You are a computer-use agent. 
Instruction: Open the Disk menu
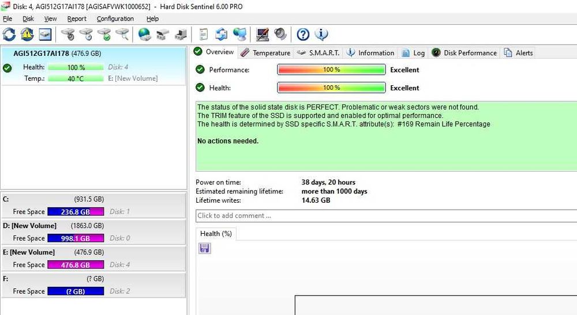click(28, 19)
